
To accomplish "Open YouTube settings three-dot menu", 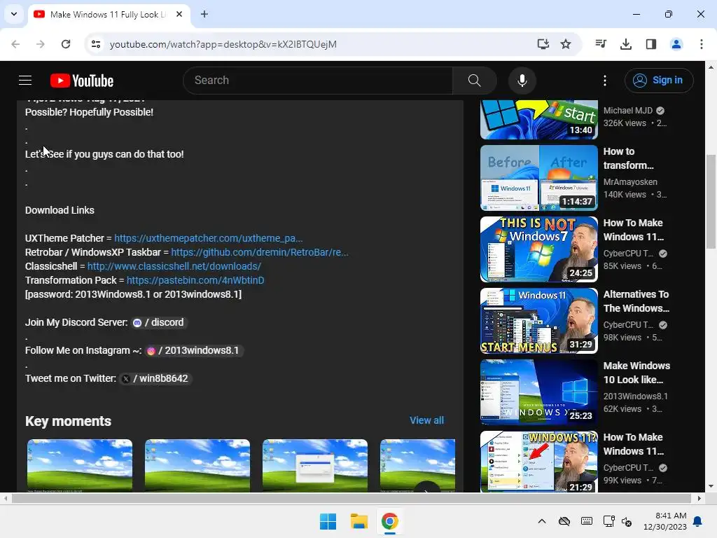I will point(604,81).
